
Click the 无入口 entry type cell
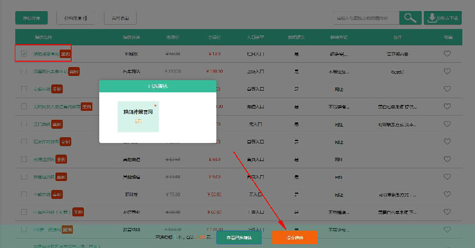tap(255, 124)
